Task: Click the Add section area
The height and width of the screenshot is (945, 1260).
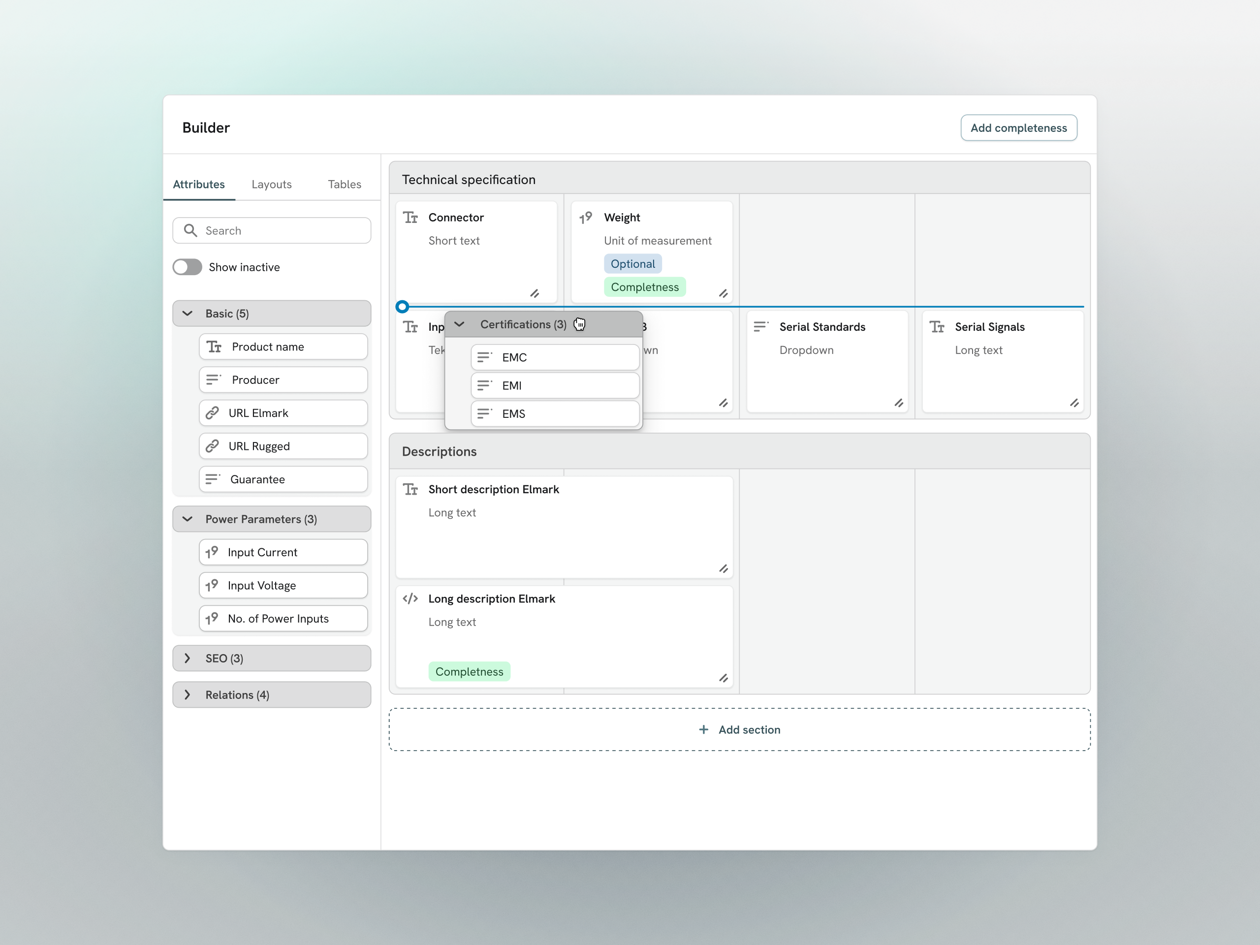Action: pos(739,730)
